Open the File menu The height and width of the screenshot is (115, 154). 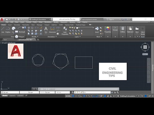[7, 22]
